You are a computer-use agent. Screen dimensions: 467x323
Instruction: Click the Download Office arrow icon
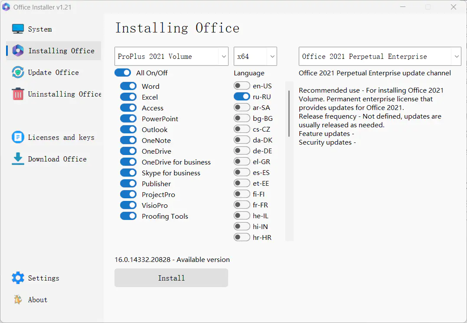(x=18, y=159)
